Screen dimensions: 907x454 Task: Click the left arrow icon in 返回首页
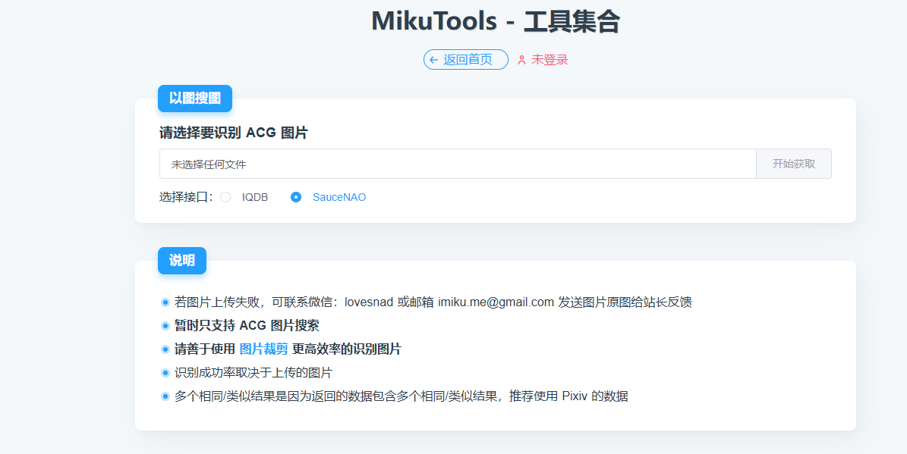(433, 60)
